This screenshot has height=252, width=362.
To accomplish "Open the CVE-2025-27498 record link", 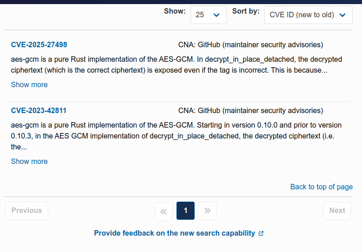I will (39, 45).
